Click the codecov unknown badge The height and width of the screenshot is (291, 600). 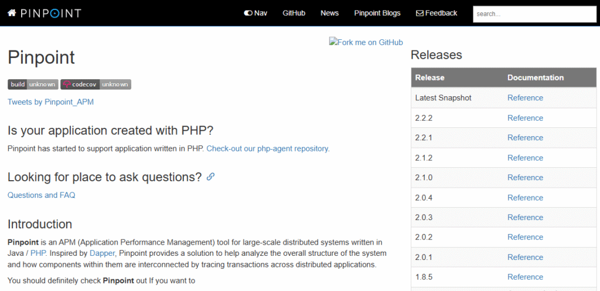point(96,84)
